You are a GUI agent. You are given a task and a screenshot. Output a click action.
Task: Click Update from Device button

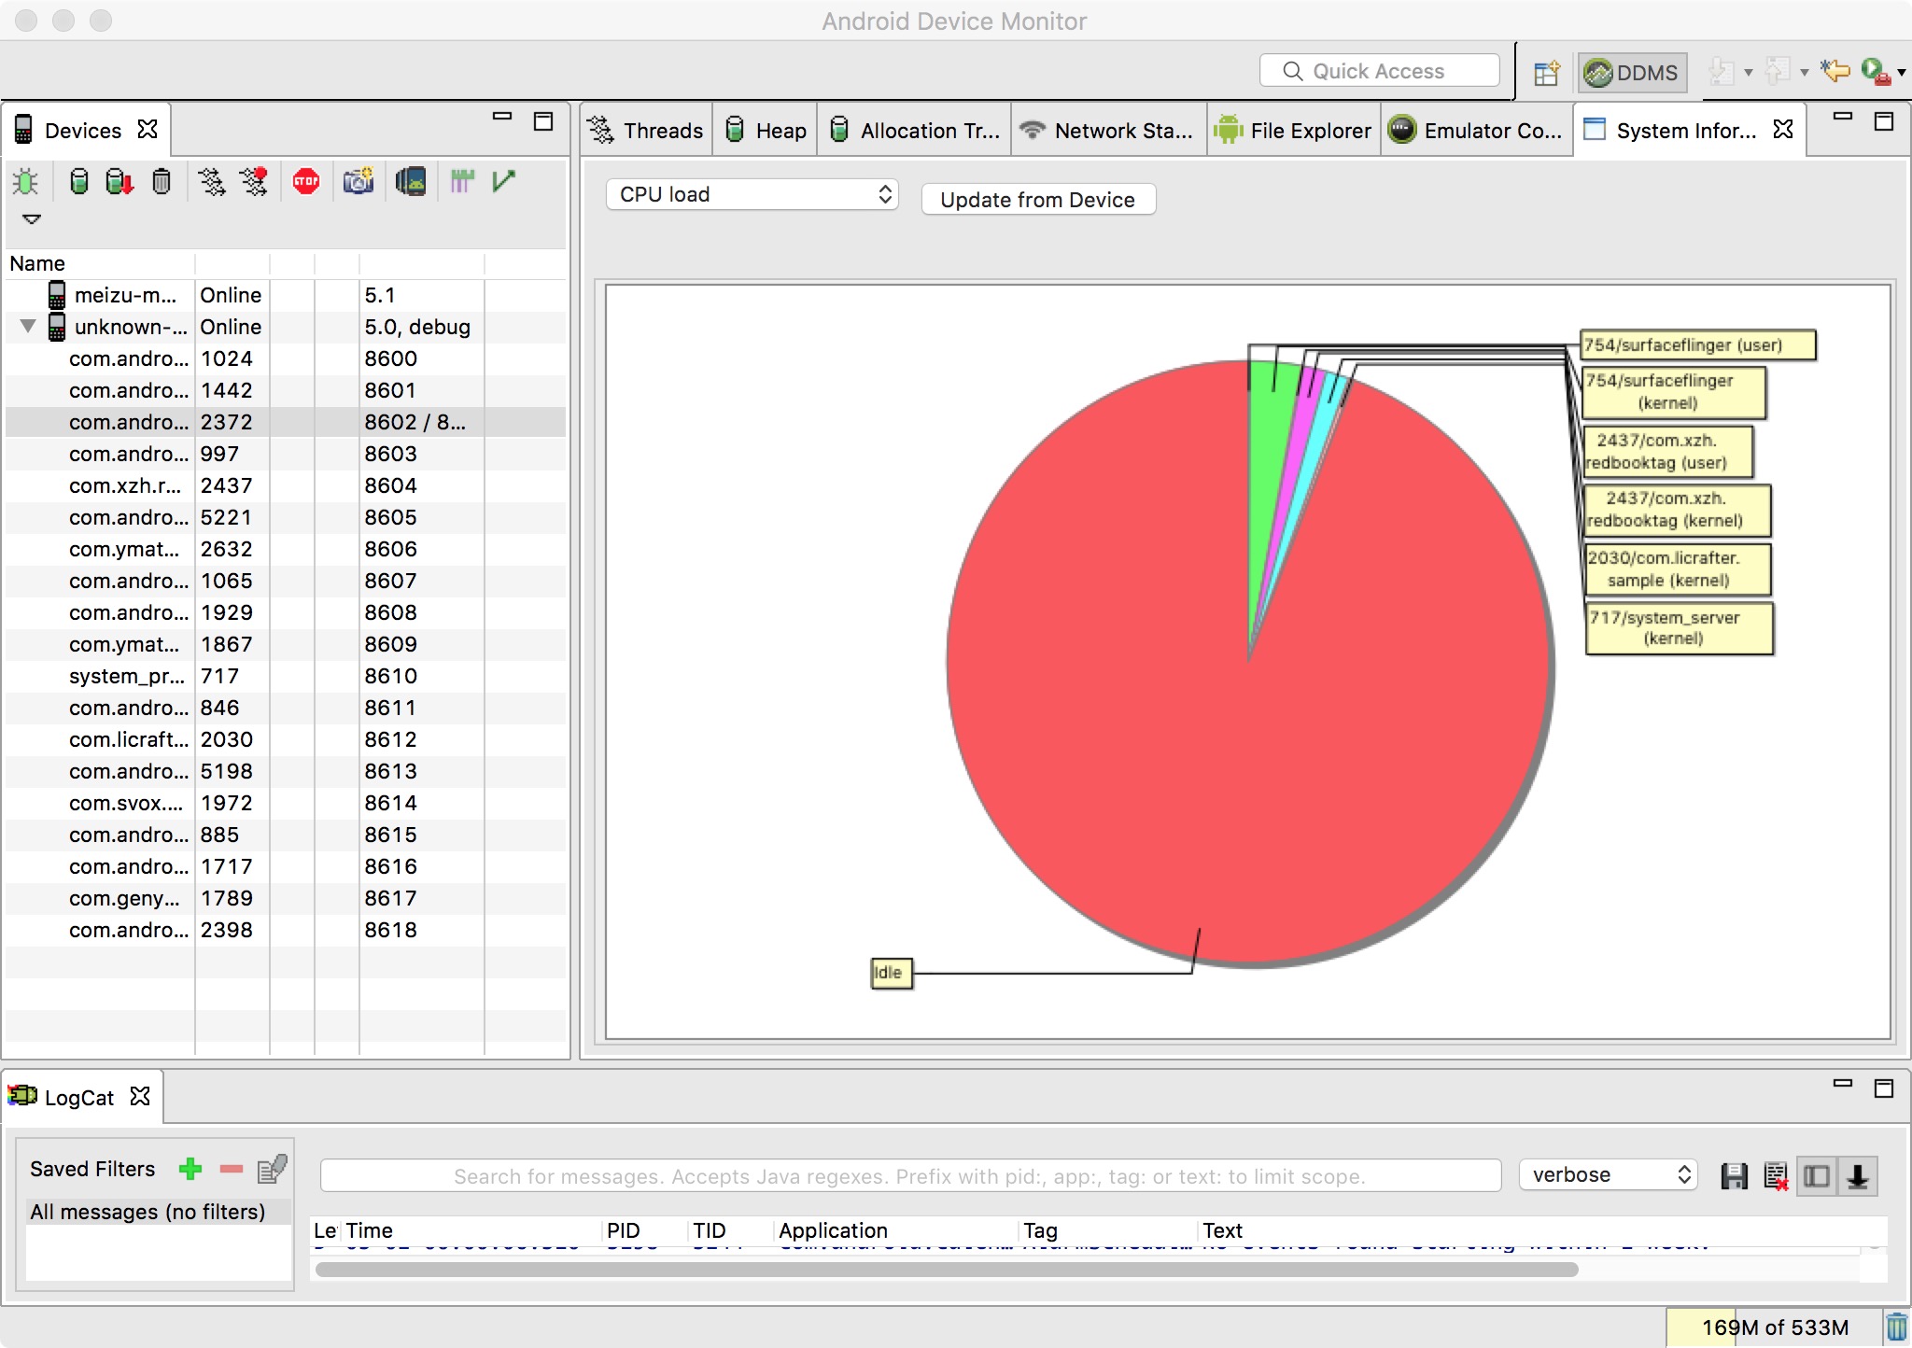(x=1037, y=199)
